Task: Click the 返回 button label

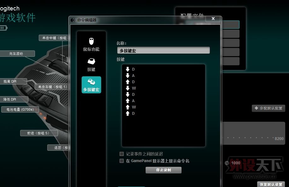Action: (x=58, y=148)
